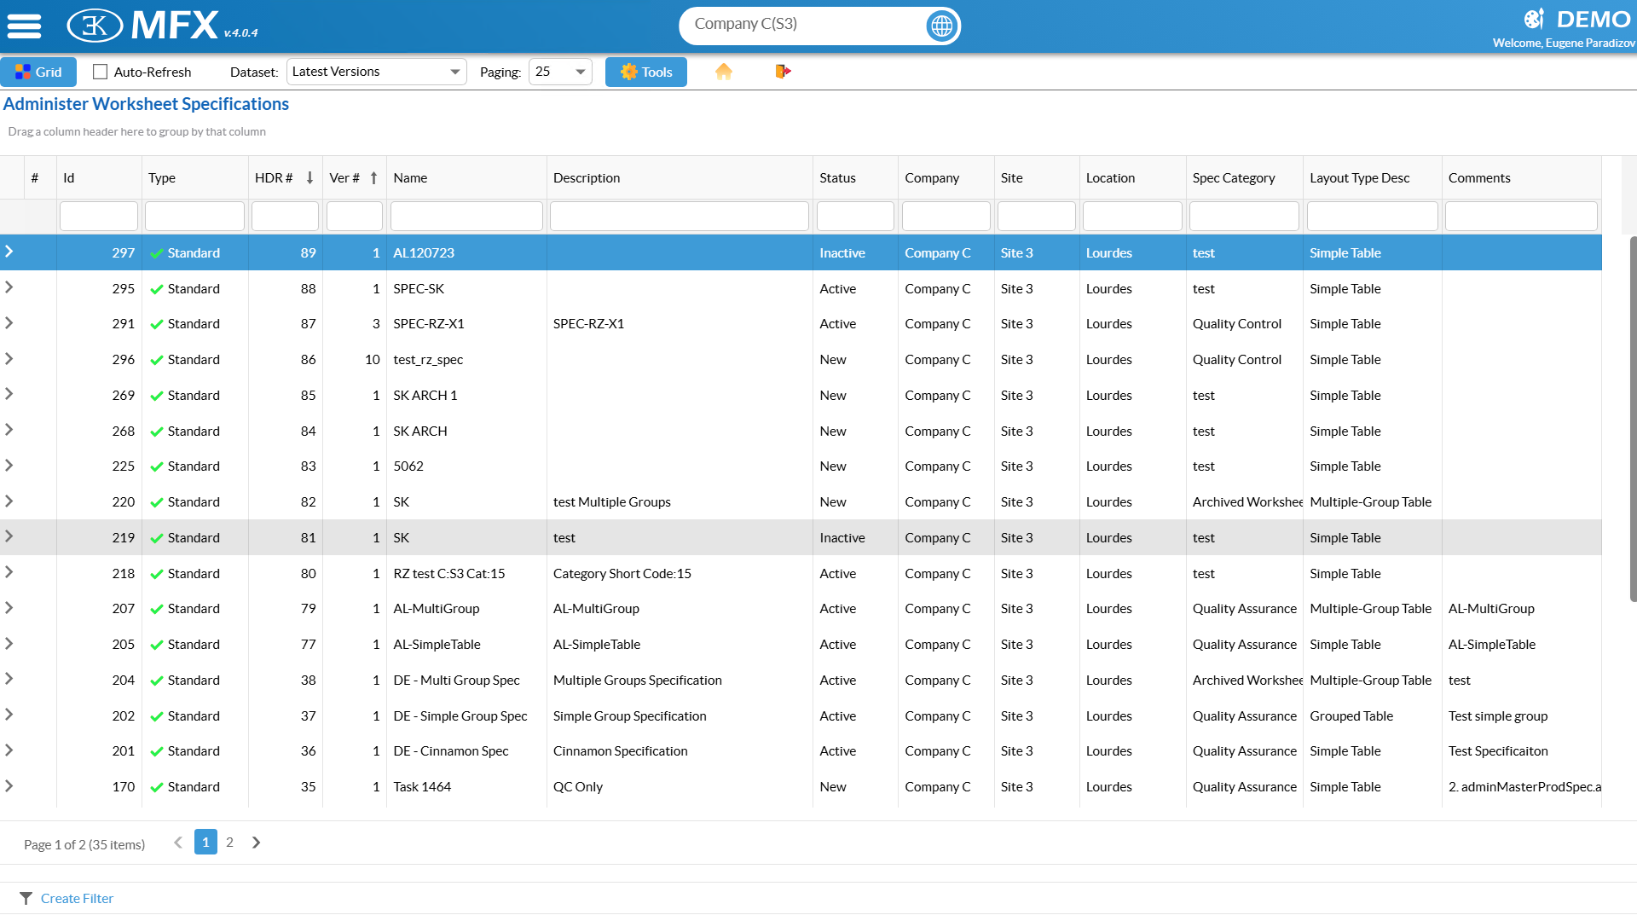
Task: Expand row 207 AL-MultiGroup
Action: click(x=9, y=608)
